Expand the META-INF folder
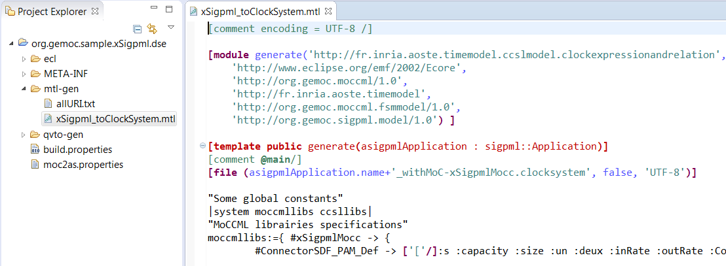 point(24,74)
